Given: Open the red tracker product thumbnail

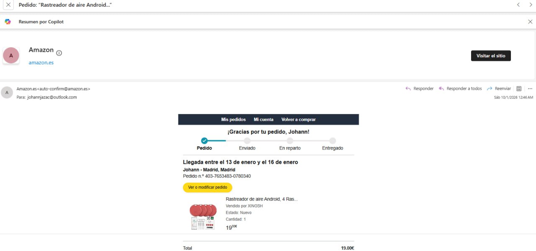Looking at the screenshot, I should point(203,216).
